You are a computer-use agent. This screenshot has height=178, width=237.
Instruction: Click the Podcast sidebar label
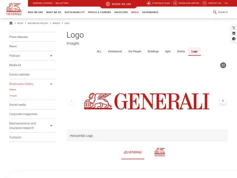[x=14, y=56]
